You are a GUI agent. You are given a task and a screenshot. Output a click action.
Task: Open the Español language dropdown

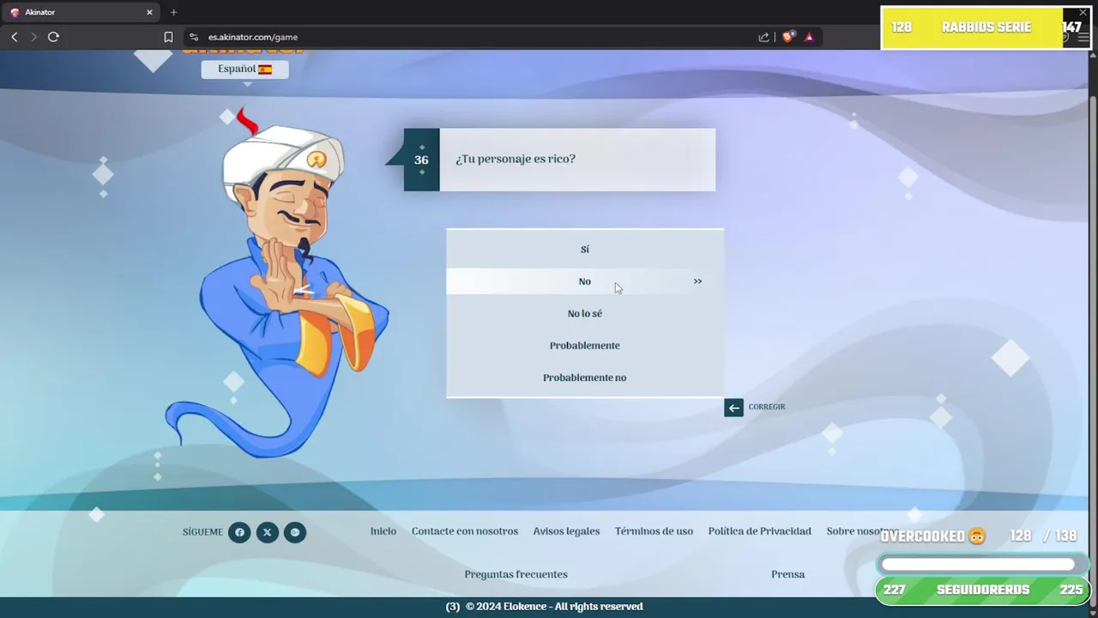(x=244, y=70)
